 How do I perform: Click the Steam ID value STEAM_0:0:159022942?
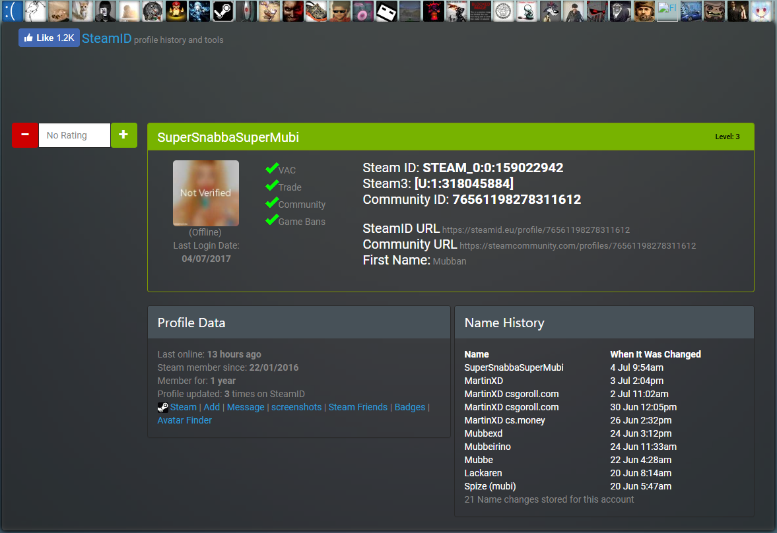point(492,168)
